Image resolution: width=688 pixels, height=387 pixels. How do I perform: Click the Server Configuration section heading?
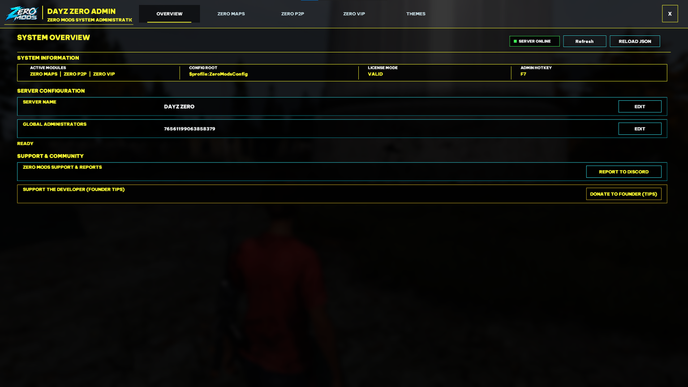[x=51, y=91]
